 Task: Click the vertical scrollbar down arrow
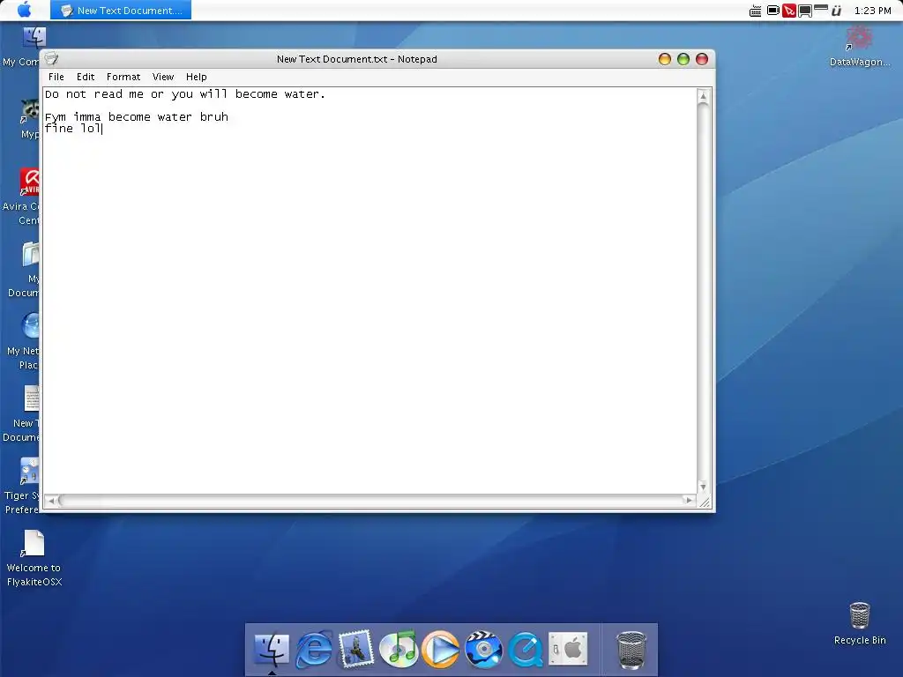click(703, 487)
